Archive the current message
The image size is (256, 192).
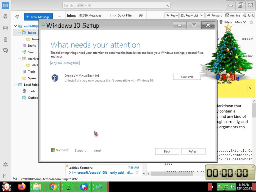click(x=233, y=15)
